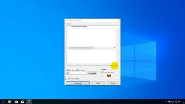Click the Инфо button
The height and width of the screenshot is (104, 185).
tap(98, 83)
